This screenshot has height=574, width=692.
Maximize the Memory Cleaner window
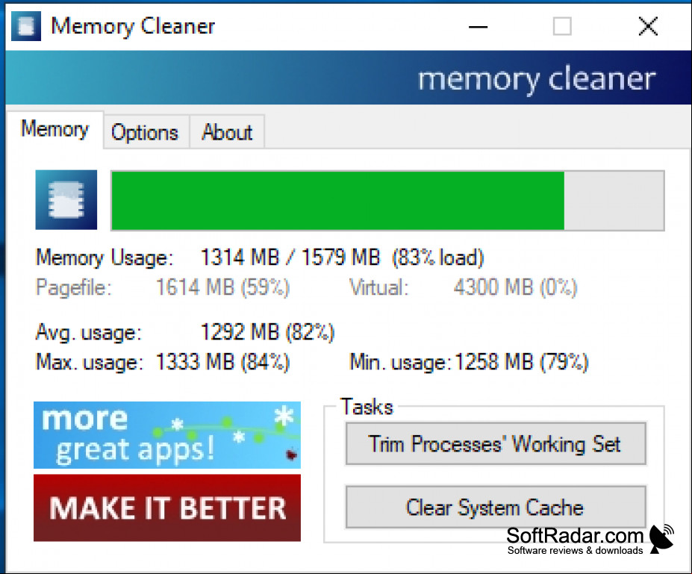(562, 26)
